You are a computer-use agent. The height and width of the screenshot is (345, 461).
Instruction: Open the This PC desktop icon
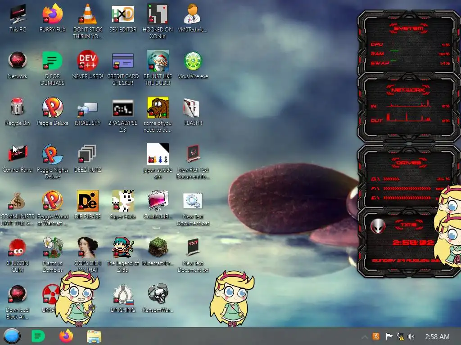coord(18,18)
